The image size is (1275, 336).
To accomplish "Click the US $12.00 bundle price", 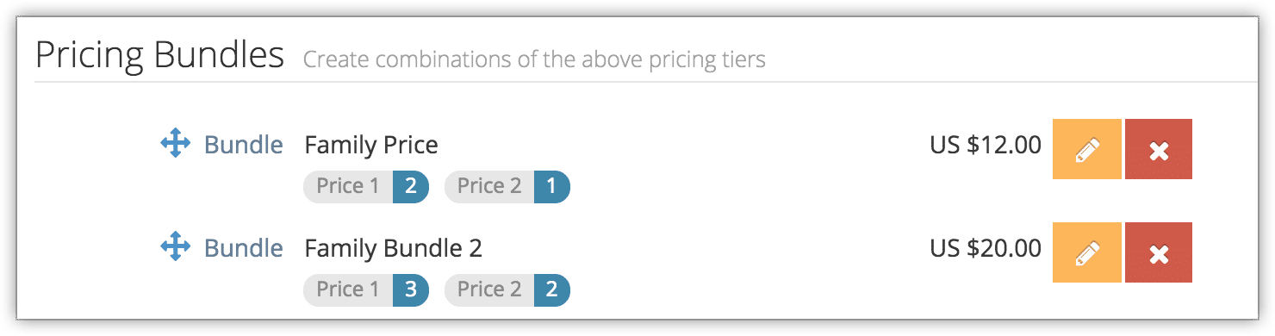I will pyautogui.click(x=986, y=145).
